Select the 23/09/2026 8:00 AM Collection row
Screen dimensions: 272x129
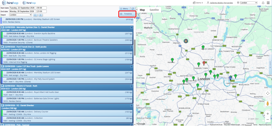tap(67, 119)
